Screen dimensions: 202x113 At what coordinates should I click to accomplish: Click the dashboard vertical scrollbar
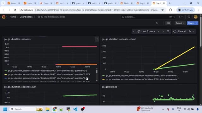tap(201, 31)
